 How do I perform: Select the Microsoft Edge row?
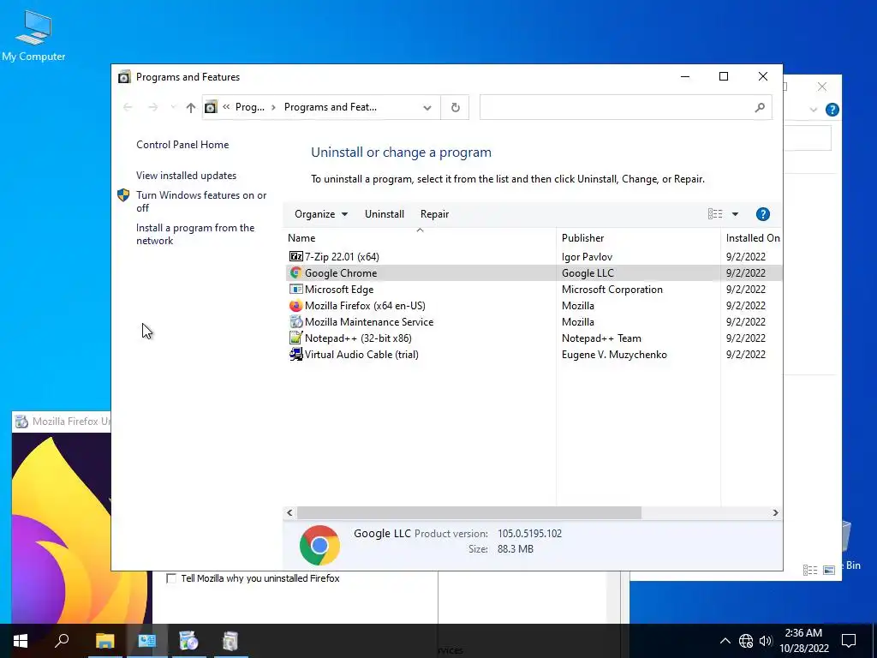533,290
